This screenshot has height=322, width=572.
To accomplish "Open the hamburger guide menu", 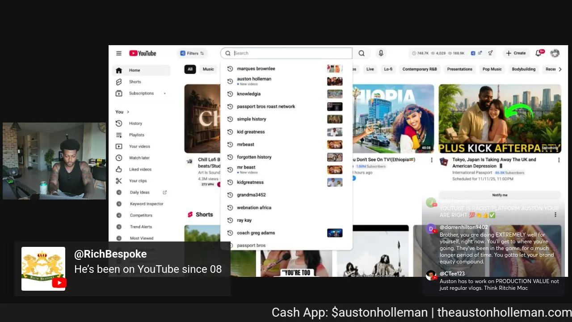I will (x=119, y=53).
